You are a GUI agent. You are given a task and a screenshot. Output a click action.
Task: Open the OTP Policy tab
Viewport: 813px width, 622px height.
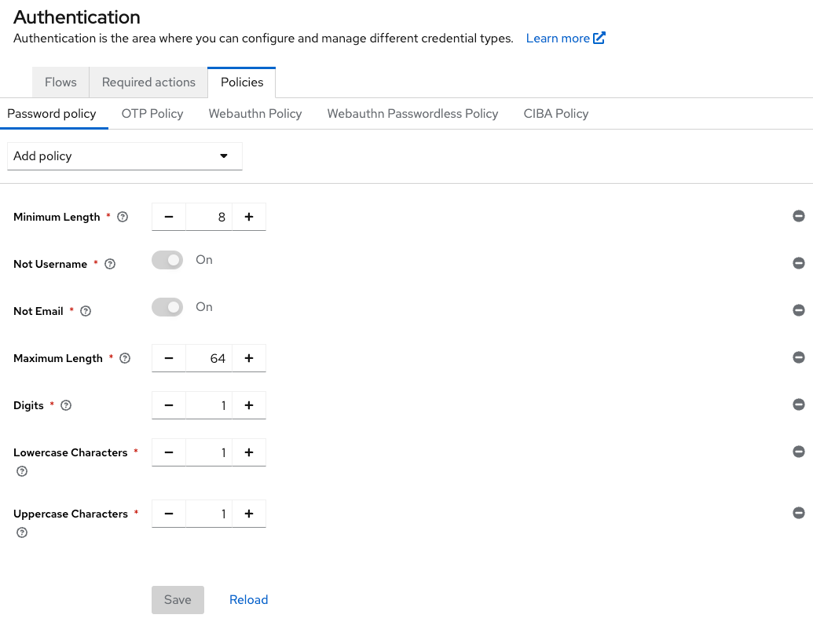152,113
